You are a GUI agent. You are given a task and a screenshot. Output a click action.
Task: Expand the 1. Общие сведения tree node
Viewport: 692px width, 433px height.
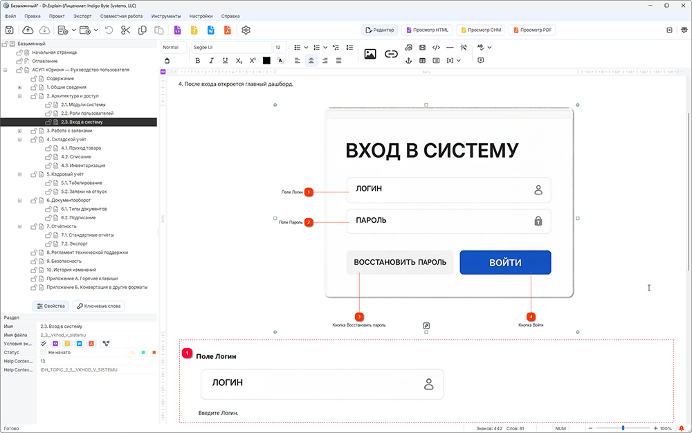[20, 87]
